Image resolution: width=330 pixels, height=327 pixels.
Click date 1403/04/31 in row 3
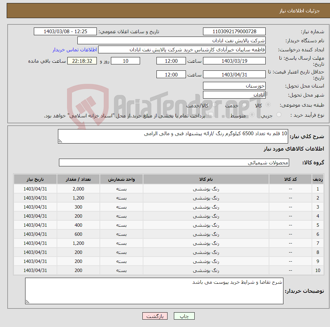(x=35, y=207)
